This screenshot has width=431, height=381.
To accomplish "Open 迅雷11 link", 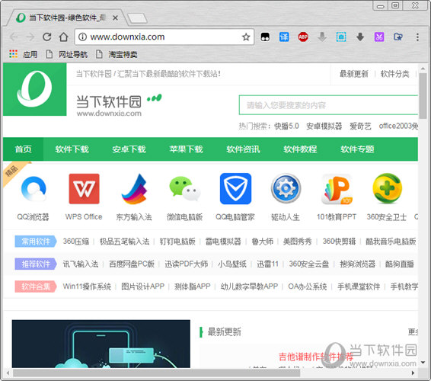I will [268, 264].
